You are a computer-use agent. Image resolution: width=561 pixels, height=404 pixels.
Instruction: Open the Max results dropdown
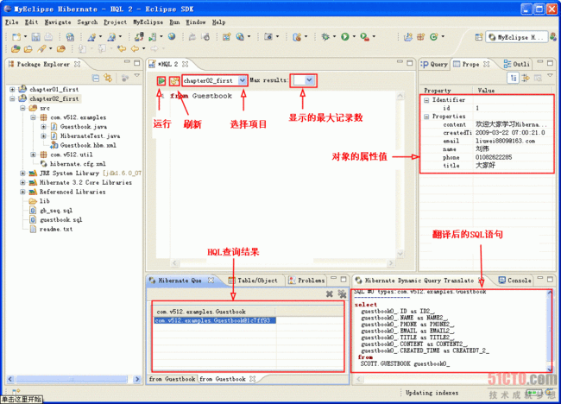tap(309, 80)
